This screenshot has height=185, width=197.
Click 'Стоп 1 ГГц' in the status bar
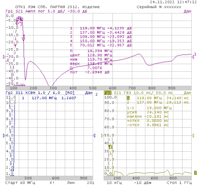tap(179, 183)
